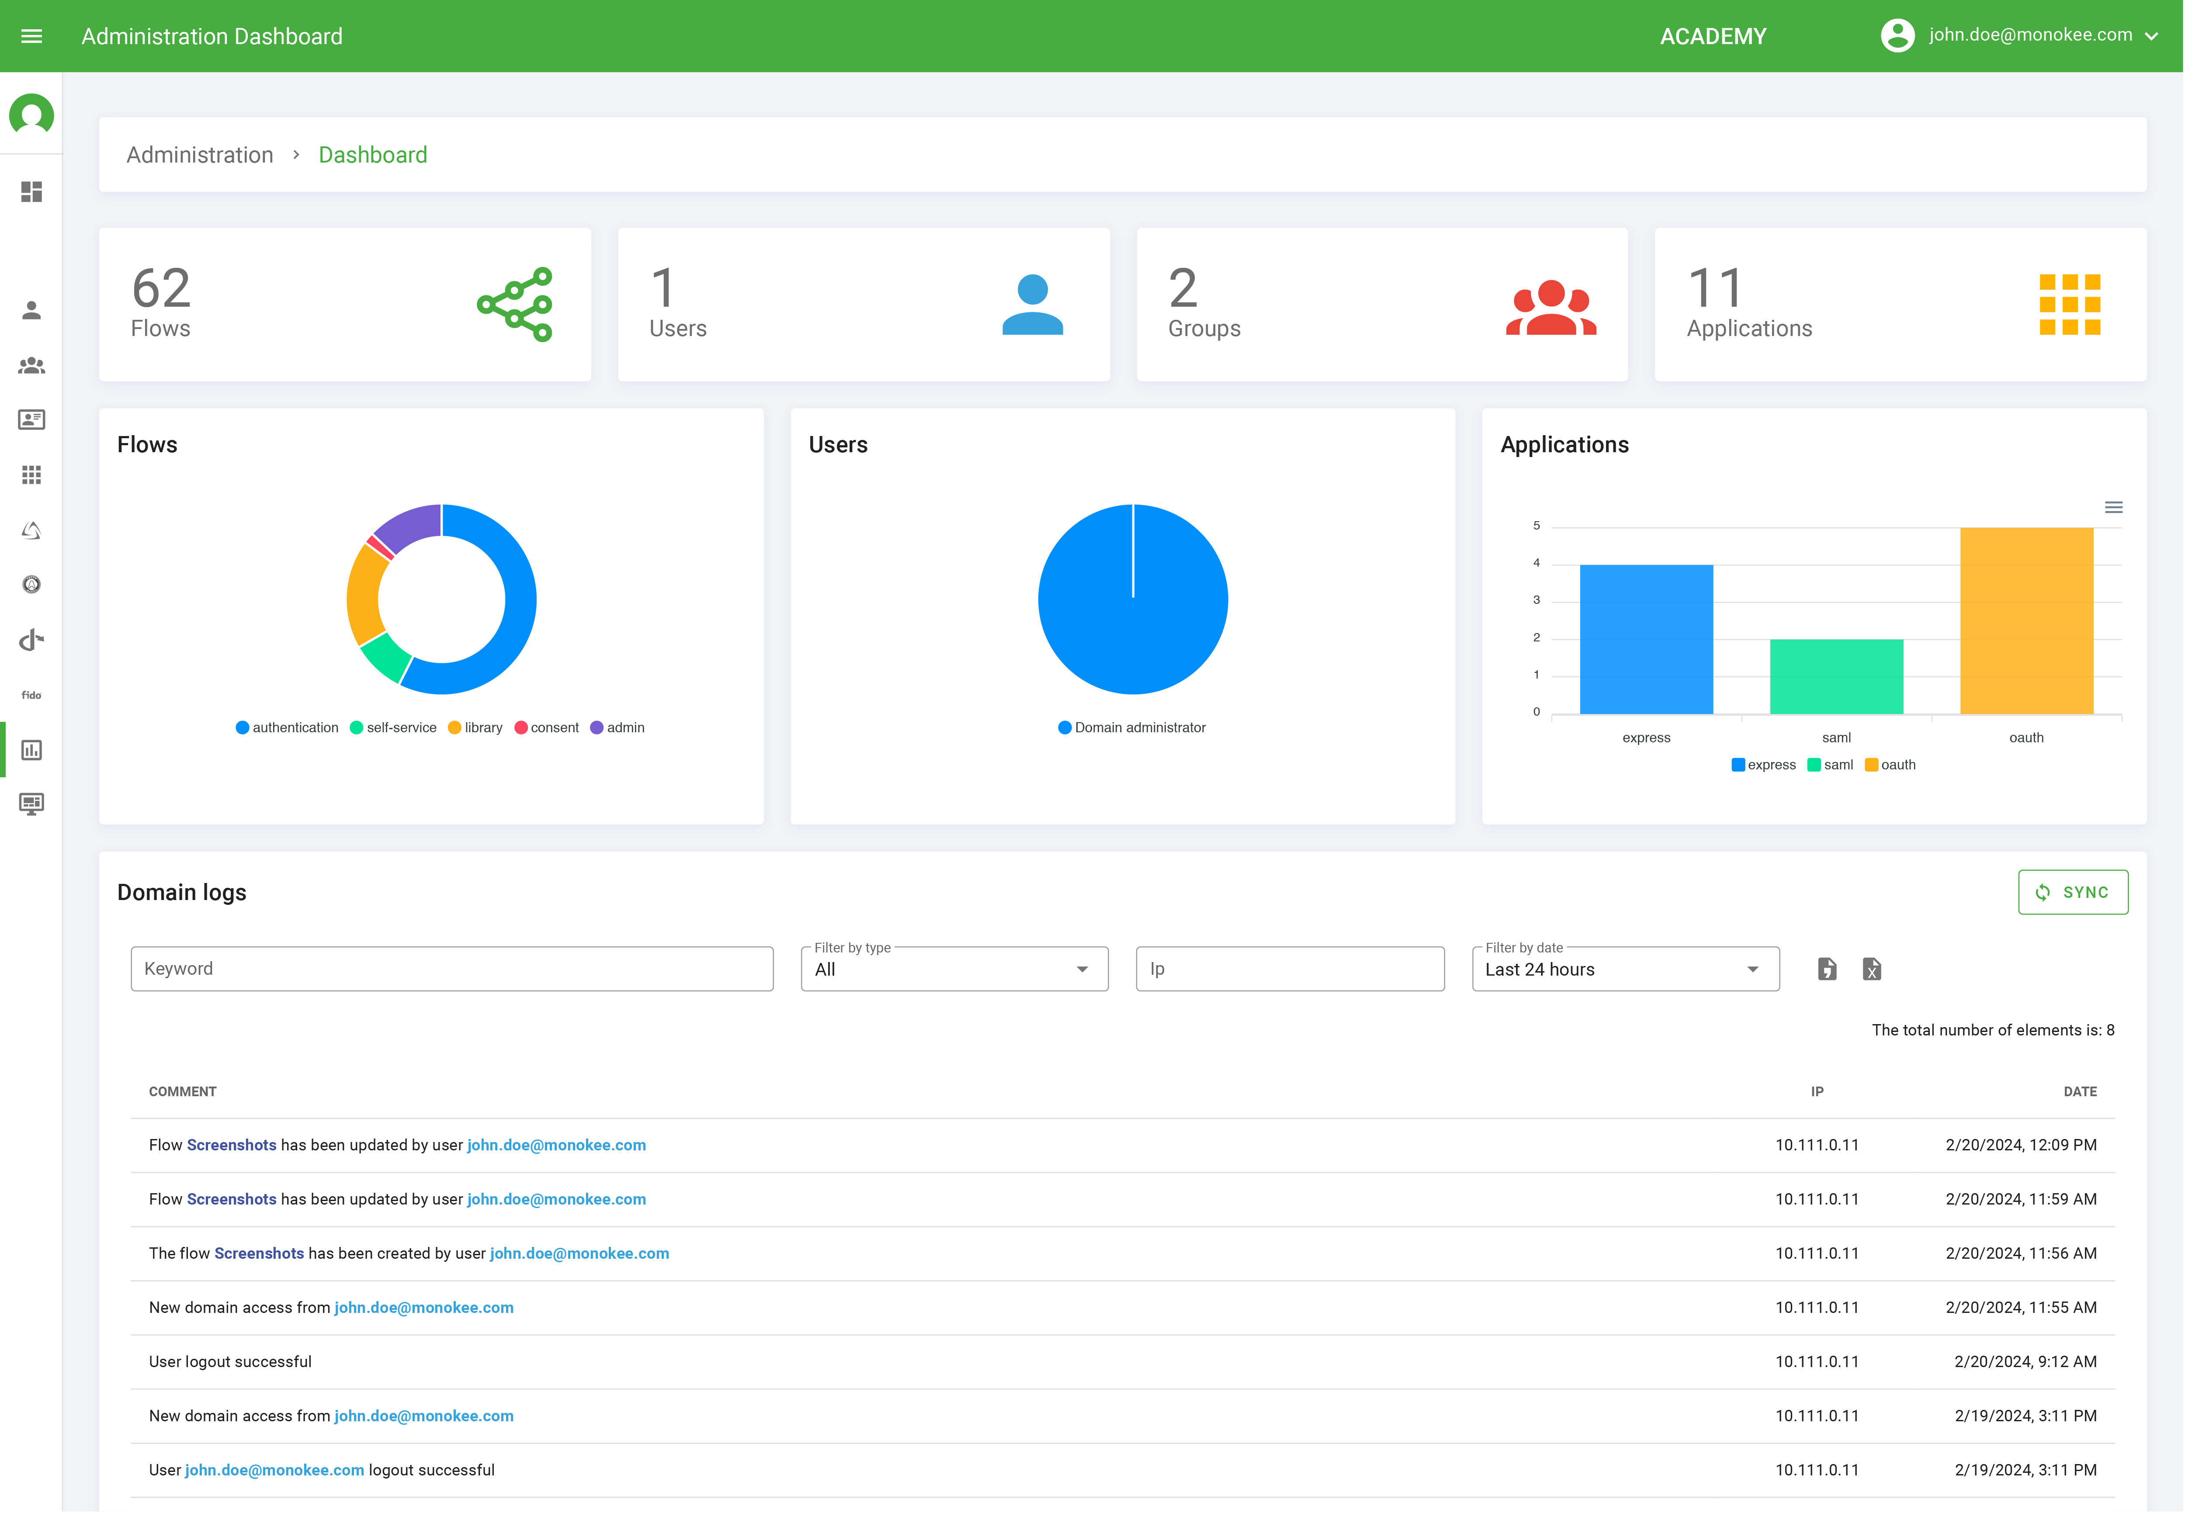This screenshot has height=1513, width=2185.
Task: Click the SYNC button
Action: point(2072,892)
